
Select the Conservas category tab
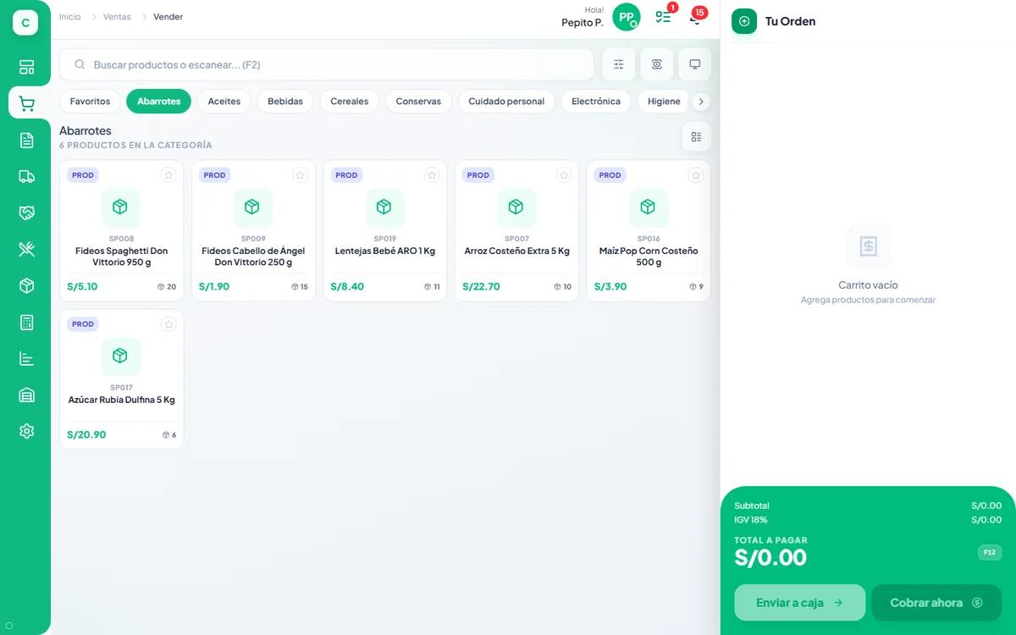[418, 102]
